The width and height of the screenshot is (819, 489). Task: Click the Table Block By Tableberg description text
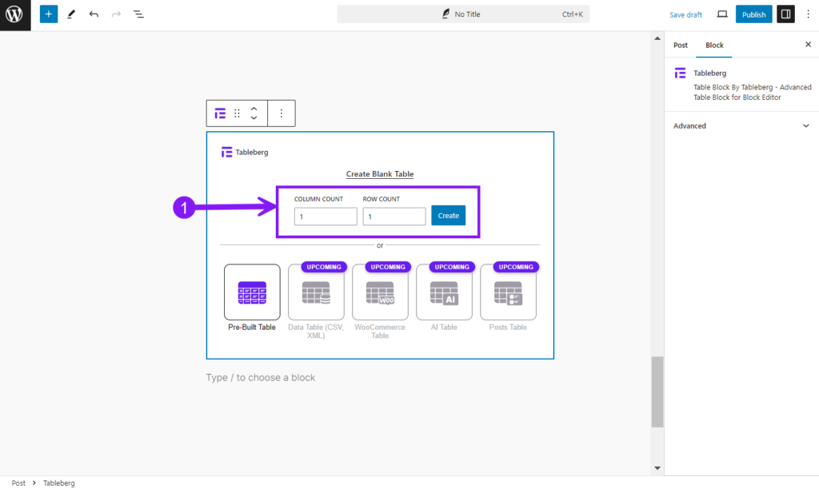752,93
